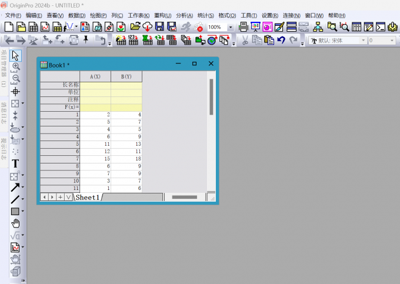This screenshot has width=400, height=284.
Task: Click the import Excel icon
Action: (x=148, y=40)
